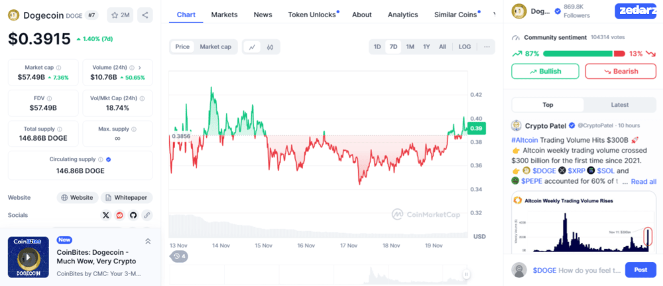This screenshot has height=286, width=663.
Task: Click the share icon beside Dogecoin title
Action: point(145,15)
